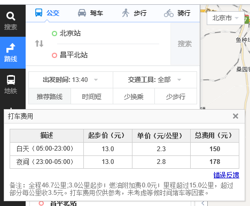This screenshot has height=206, width=250.
Task: Open the 搜索 search sidebar icon
Action: click(x=11, y=21)
